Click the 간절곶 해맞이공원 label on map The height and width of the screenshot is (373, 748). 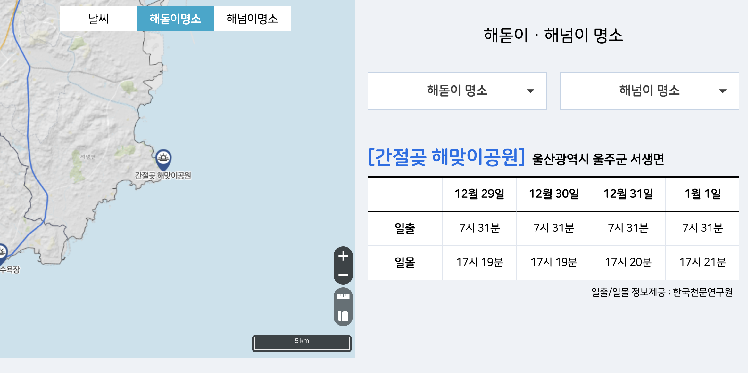point(163,176)
